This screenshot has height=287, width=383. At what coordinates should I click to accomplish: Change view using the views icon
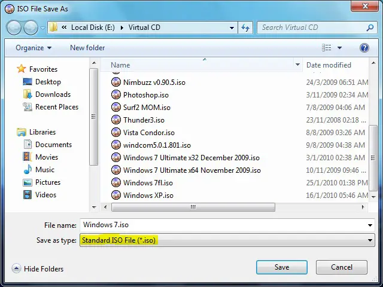[x=327, y=48]
